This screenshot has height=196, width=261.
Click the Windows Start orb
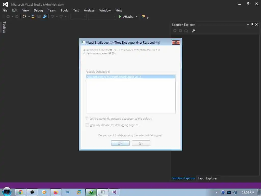tap(7, 192)
